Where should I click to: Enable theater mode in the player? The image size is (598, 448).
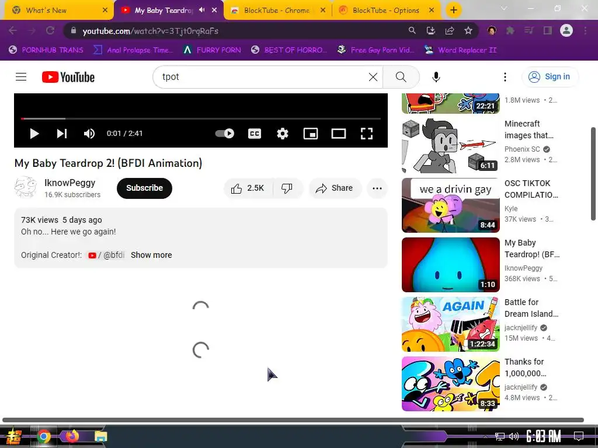point(339,134)
